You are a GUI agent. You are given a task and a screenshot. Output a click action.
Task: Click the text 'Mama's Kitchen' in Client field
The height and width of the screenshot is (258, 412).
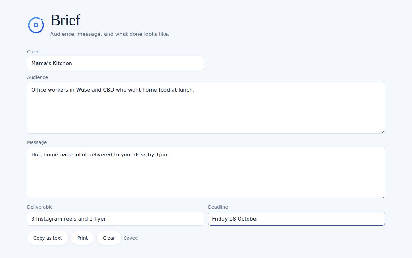point(51,63)
